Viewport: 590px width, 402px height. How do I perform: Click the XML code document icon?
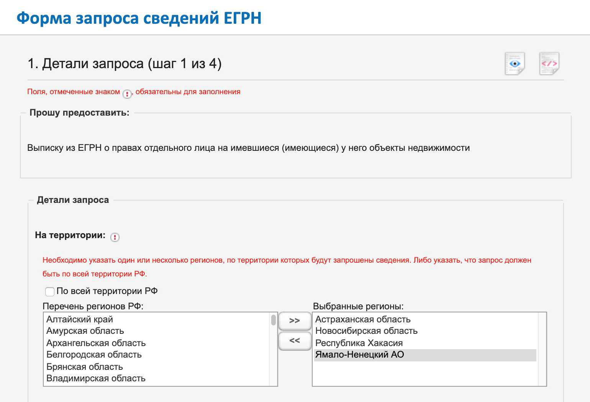click(549, 64)
